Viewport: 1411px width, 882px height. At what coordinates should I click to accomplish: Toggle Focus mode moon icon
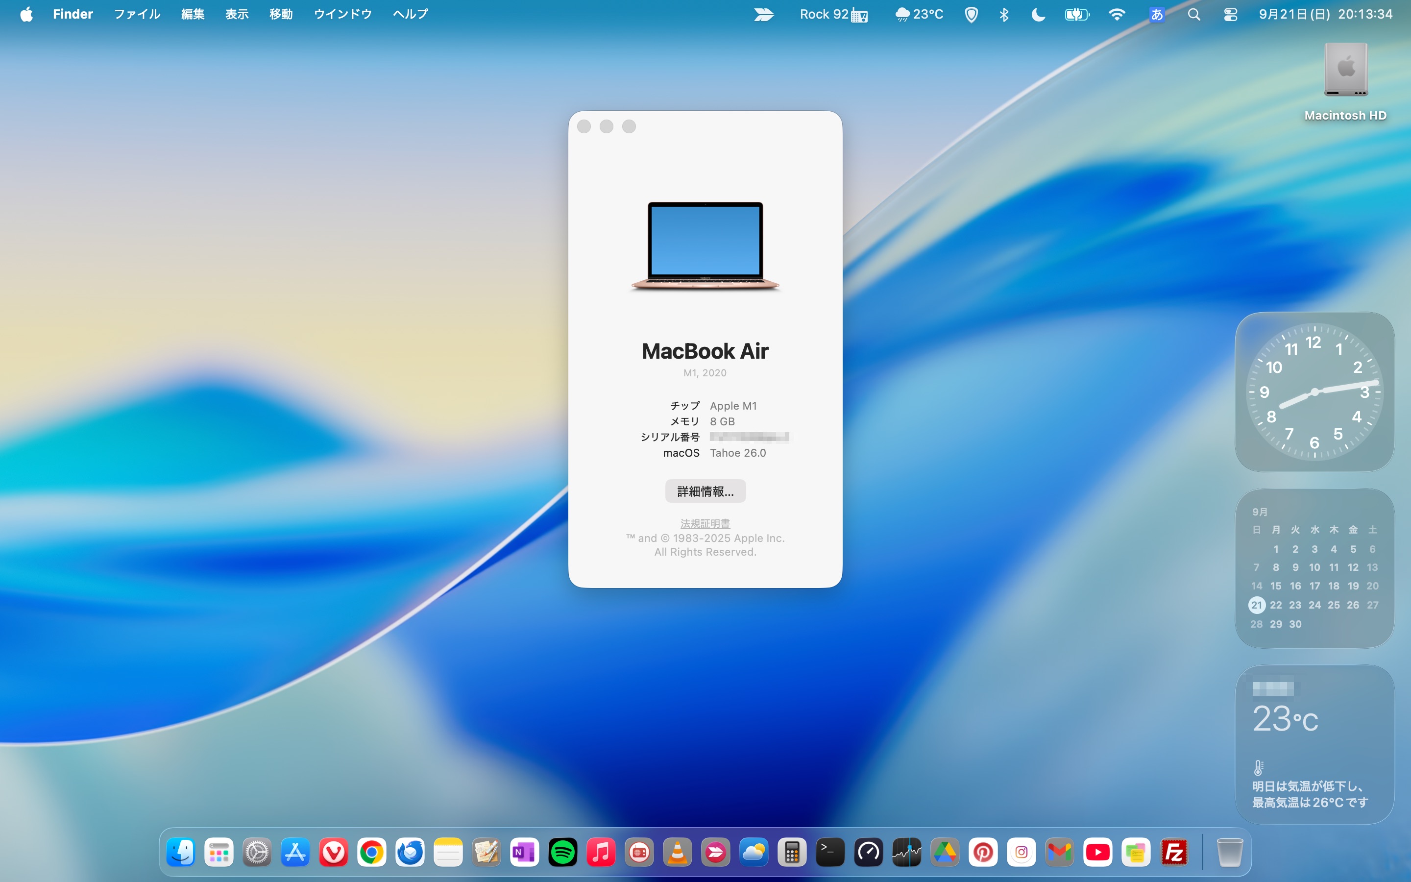(1038, 14)
